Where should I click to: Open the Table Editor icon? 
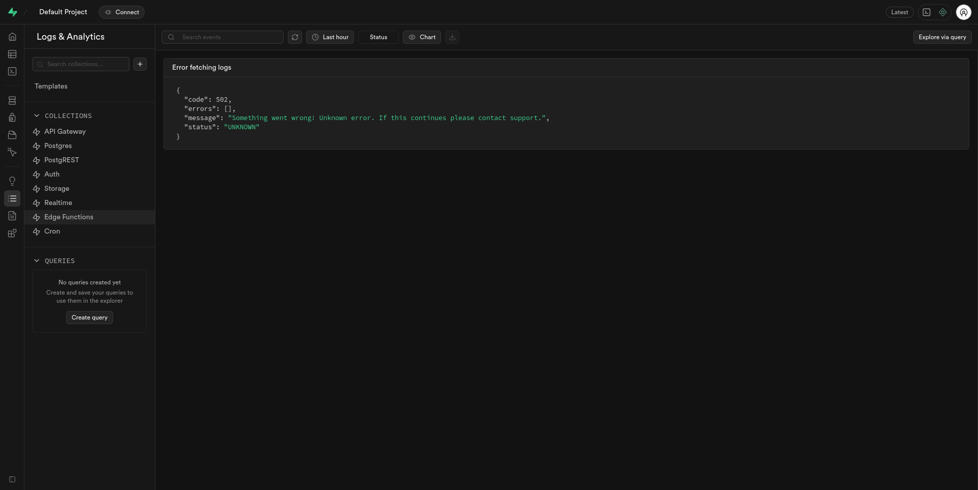(x=12, y=54)
